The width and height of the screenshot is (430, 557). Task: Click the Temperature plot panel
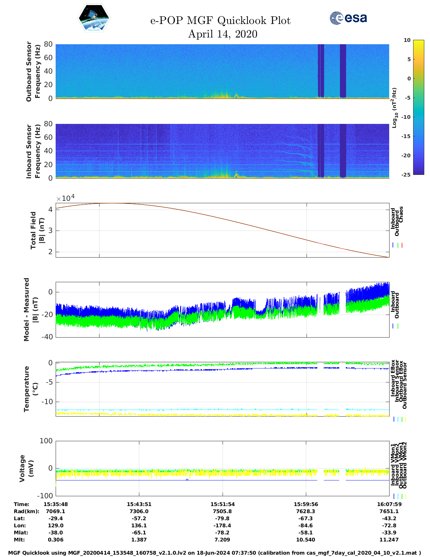[x=222, y=389]
